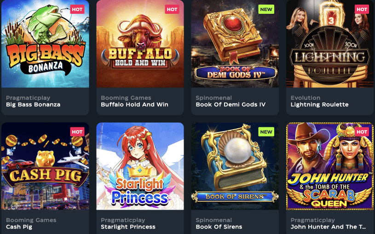Screen dimensions: 375x234
Task: Open the Cash Pig game thumbnail
Action: tap(45, 166)
